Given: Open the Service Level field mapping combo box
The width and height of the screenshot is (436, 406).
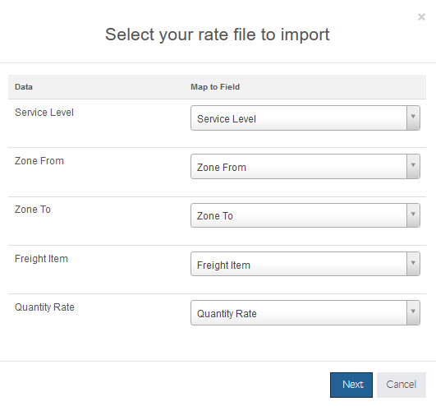Looking at the screenshot, I should coord(305,118).
